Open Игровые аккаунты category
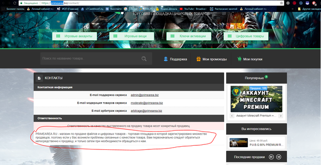 point(74,36)
